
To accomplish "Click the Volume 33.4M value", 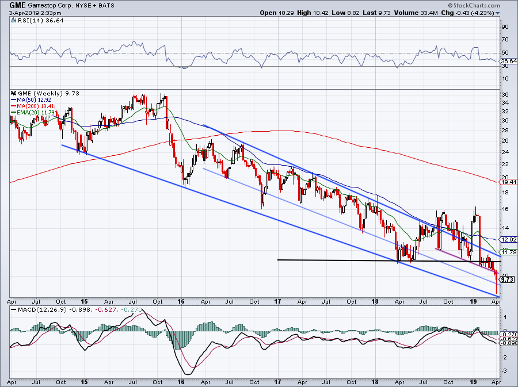I will click(416, 13).
